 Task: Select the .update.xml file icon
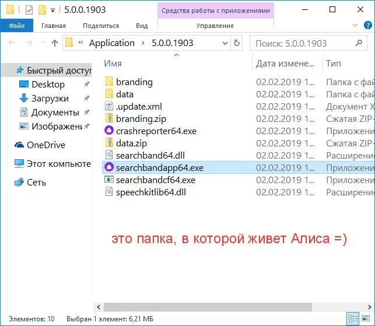click(109, 106)
